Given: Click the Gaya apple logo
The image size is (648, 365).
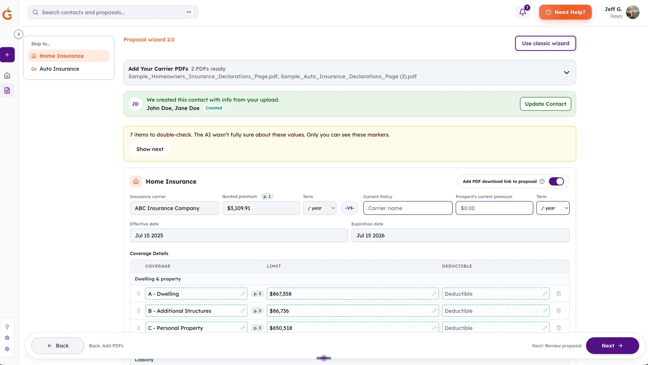Looking at the screenshot, I should point(7,14).
